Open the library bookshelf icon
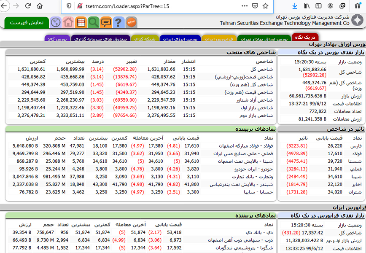 click(x=307, y=6)
